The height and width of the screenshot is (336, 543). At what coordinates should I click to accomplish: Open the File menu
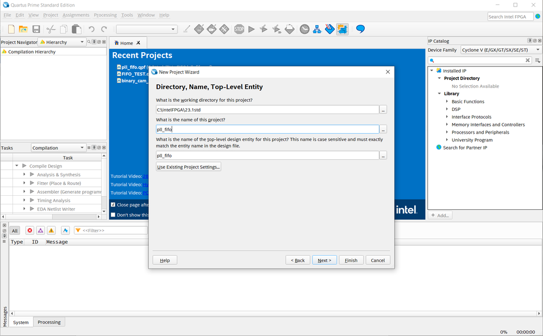tap(7, 15)
